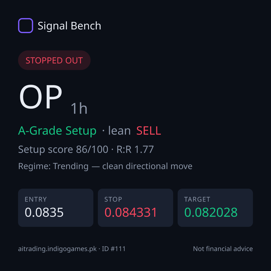
Task: Click the Not financial advice disclaimer
Action: click(223, 249)
